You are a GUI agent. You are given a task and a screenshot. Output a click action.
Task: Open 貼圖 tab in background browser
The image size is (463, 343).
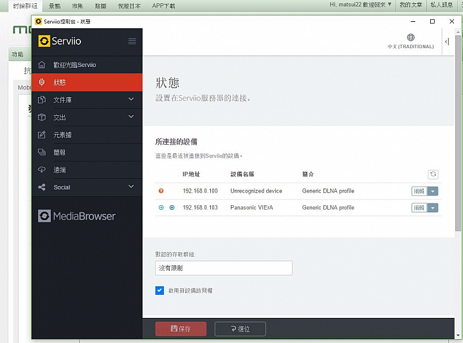[101, 6]
